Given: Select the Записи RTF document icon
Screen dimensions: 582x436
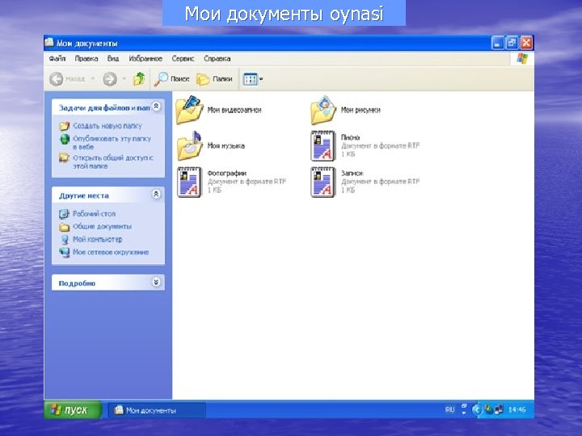Looking at the screenshot, I should click(323, 182).
